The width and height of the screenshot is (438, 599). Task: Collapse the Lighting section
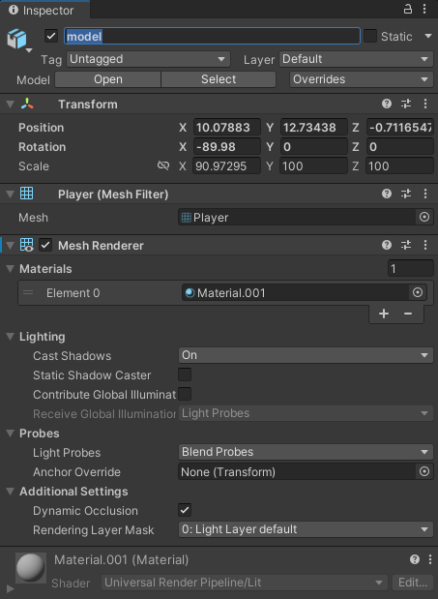pos(11,337)
